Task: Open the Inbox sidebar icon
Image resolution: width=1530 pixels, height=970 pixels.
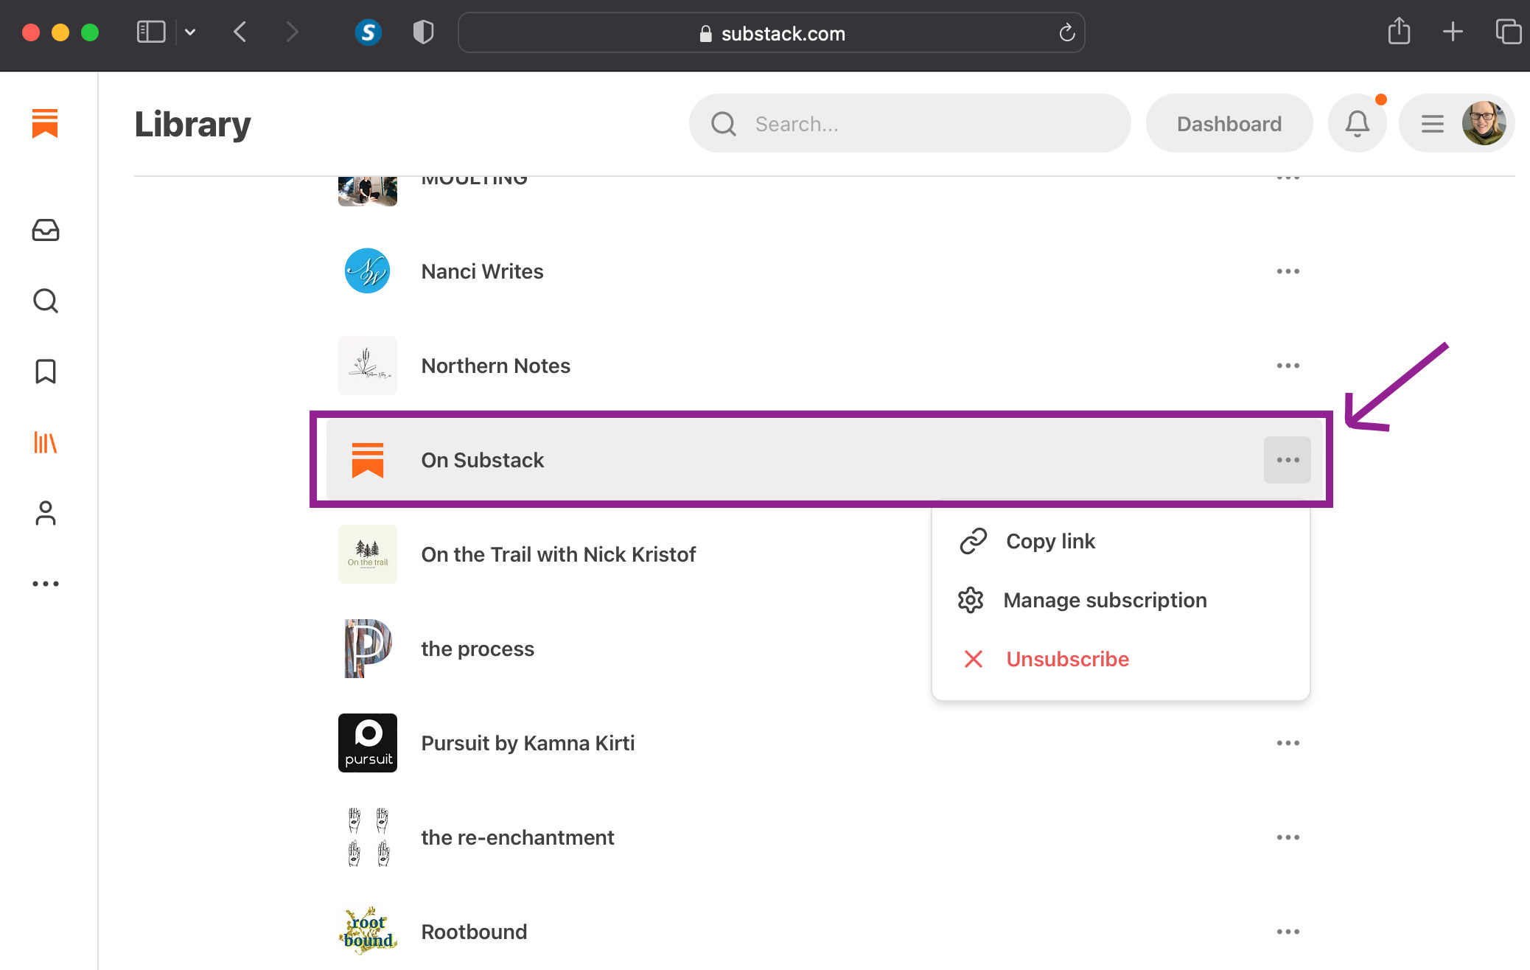Action: pos(46,231)
